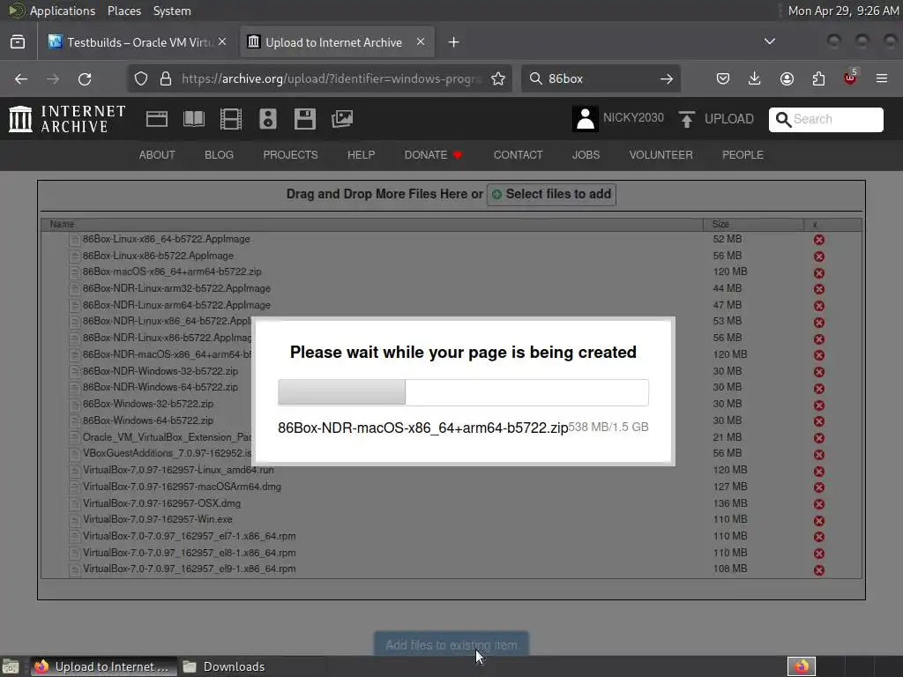This screenshot has height=677, width=903.
Task: Click Select files to add button
Action: click(551, 194)
